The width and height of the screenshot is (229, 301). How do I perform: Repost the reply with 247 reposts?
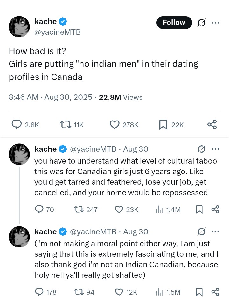(x=78, y=209)
